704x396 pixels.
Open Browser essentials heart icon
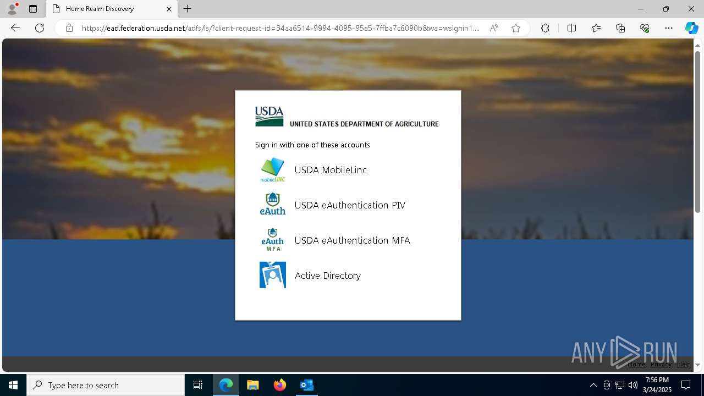[x=645, y=28]
